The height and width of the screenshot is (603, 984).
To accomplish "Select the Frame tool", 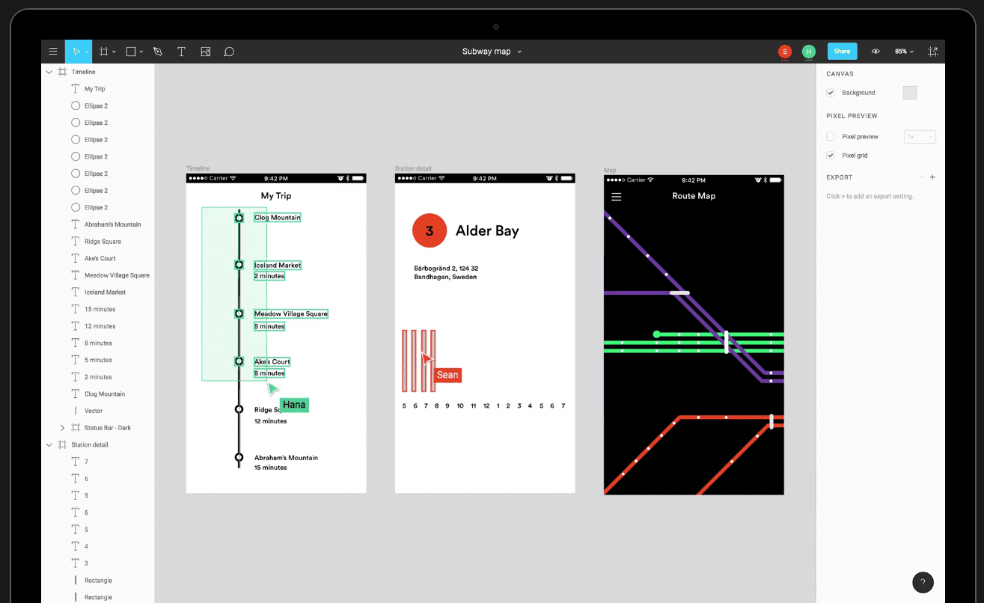I will pos(104,52).
